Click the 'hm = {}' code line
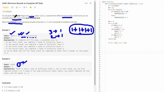164x92 pixels. pos(111,8)
